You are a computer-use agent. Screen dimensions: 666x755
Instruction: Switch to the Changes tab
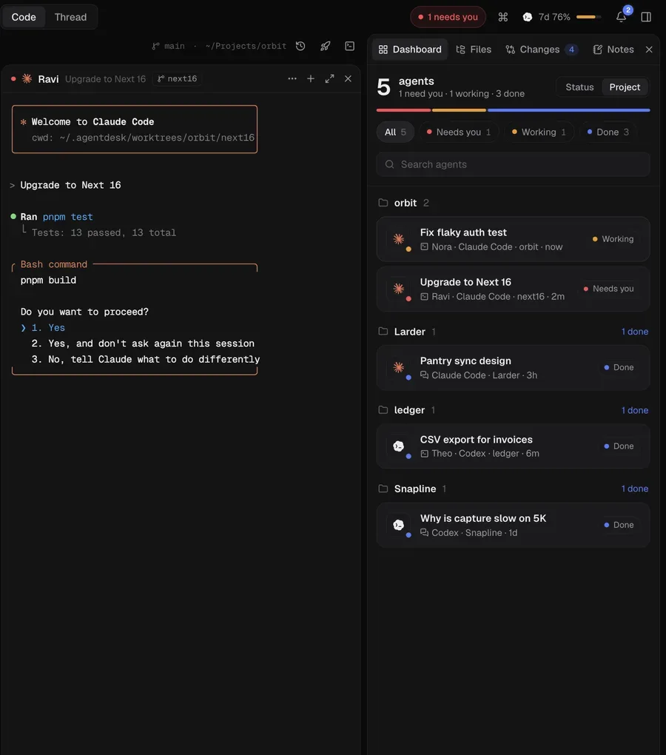point(542,50)
